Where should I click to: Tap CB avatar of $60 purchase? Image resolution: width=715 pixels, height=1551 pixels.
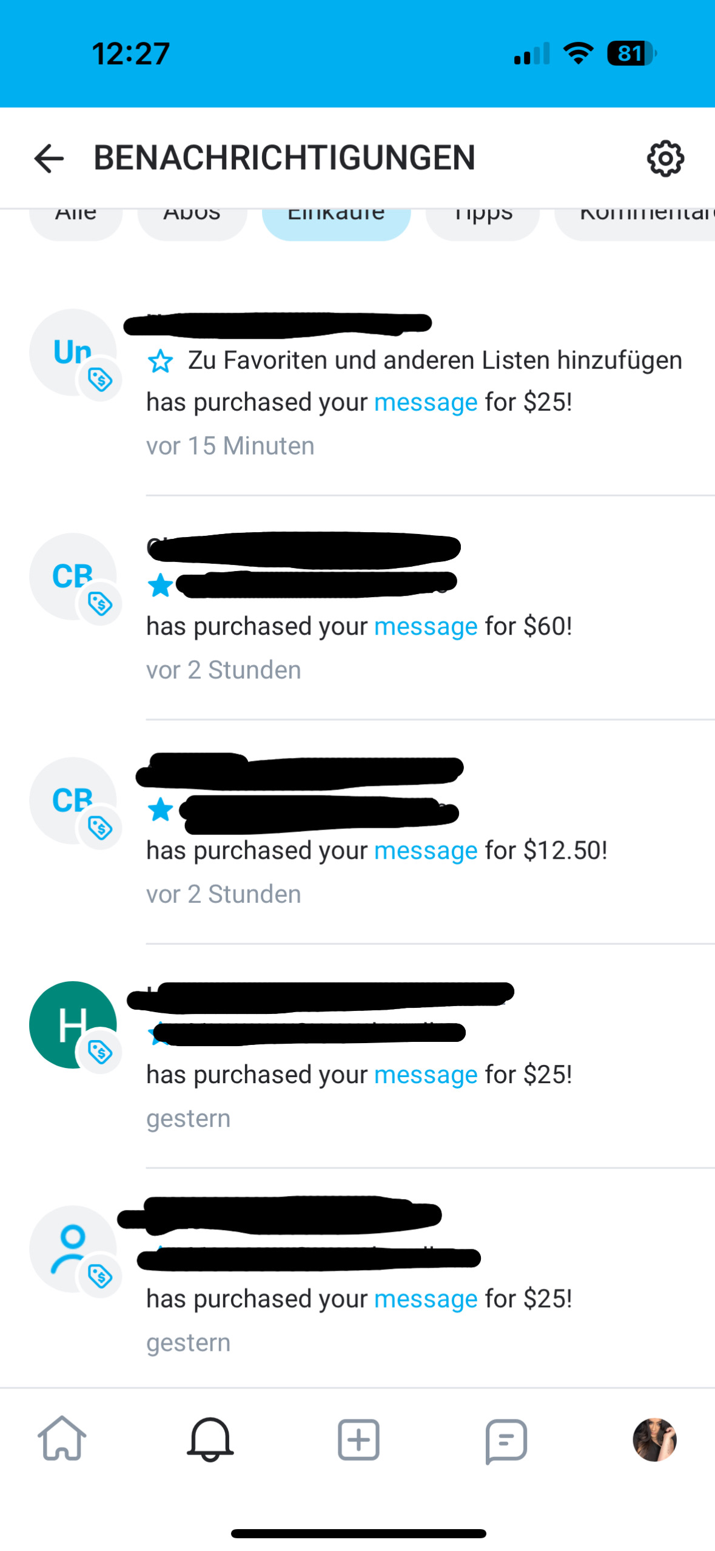click(73, 576)
